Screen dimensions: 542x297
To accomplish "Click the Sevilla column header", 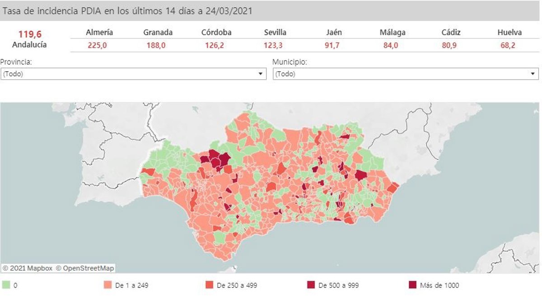I will click(x=275, y=32).
